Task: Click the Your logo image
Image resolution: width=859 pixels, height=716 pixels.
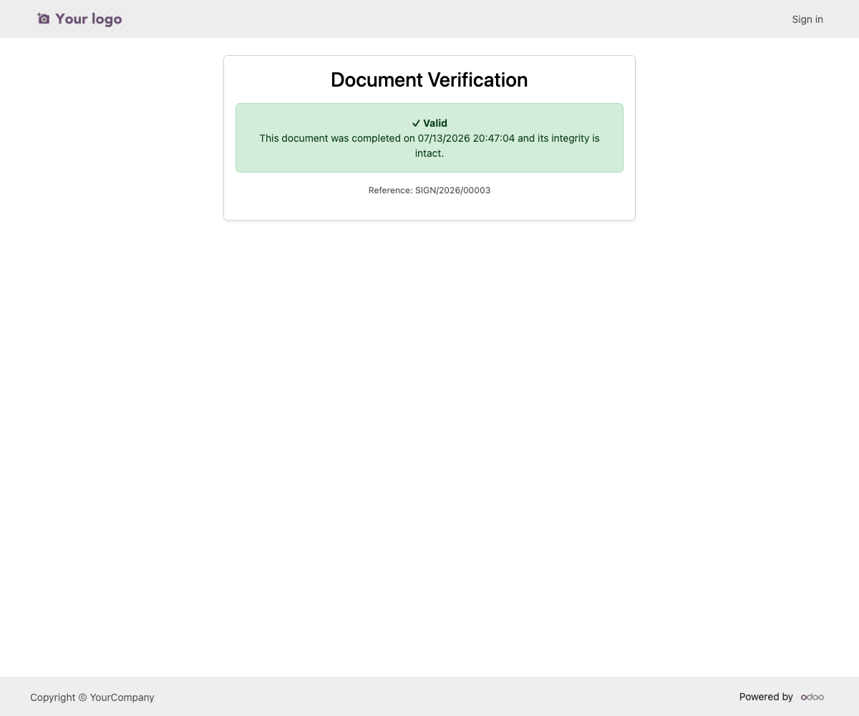Action: [80, 19]
